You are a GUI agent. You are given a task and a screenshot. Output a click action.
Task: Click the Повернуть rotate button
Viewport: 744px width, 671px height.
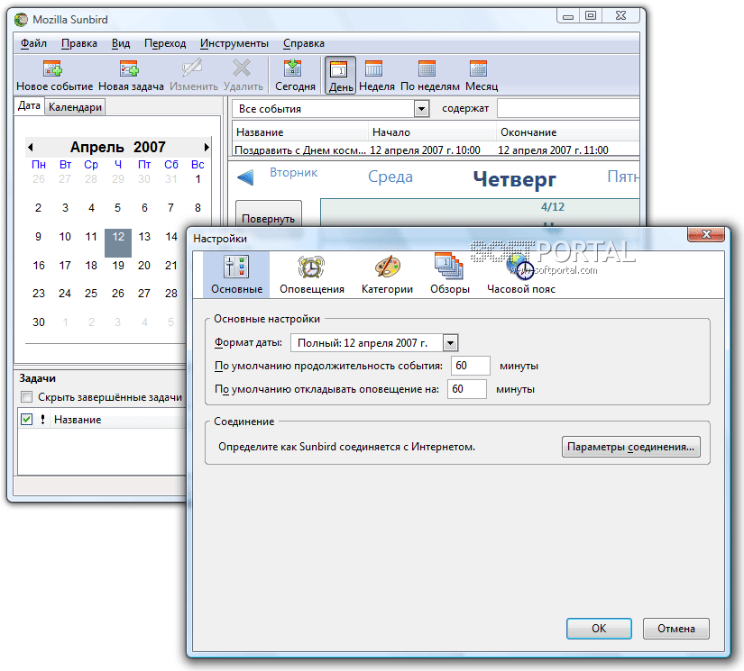pyautogui.click(x=269, y=213)
